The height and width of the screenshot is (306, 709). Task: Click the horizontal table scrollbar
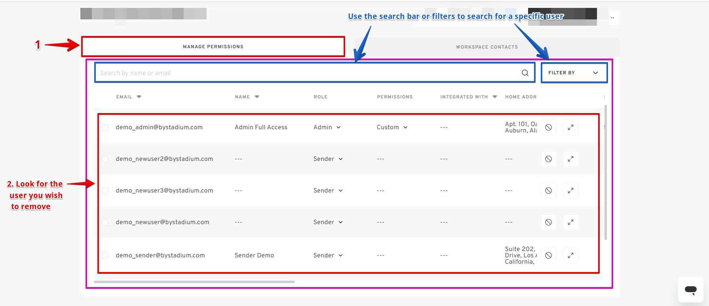pyautogui.click(x=194, y=282)
